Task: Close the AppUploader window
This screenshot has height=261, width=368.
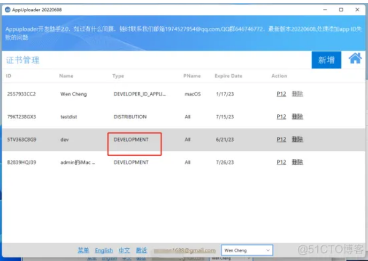Action: click(357, 10)
